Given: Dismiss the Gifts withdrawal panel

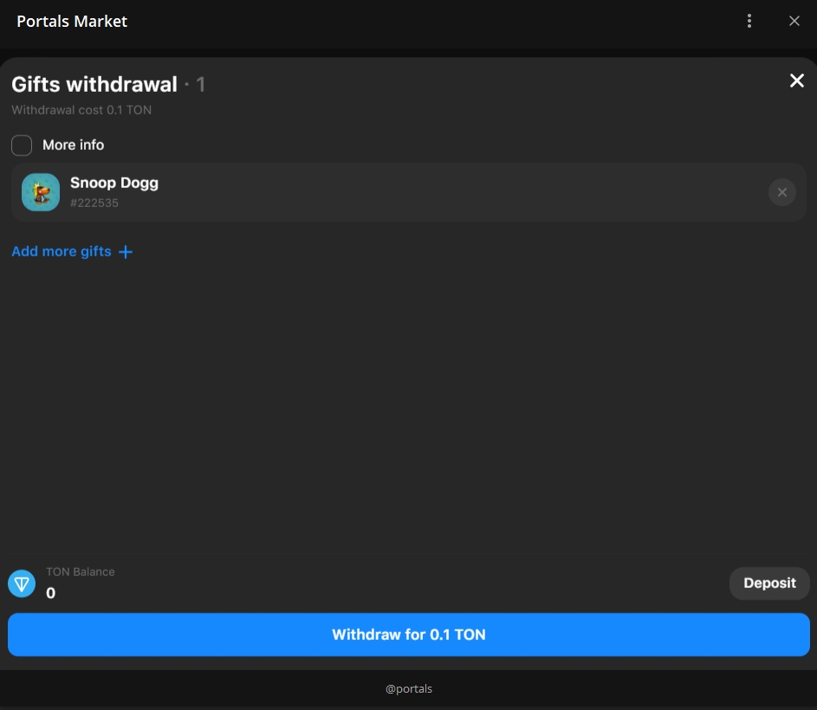Looking at the screenshot, I should [796, 81].
